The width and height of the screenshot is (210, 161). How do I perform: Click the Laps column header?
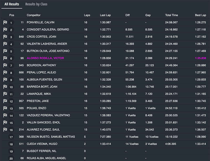click(87, 15)
